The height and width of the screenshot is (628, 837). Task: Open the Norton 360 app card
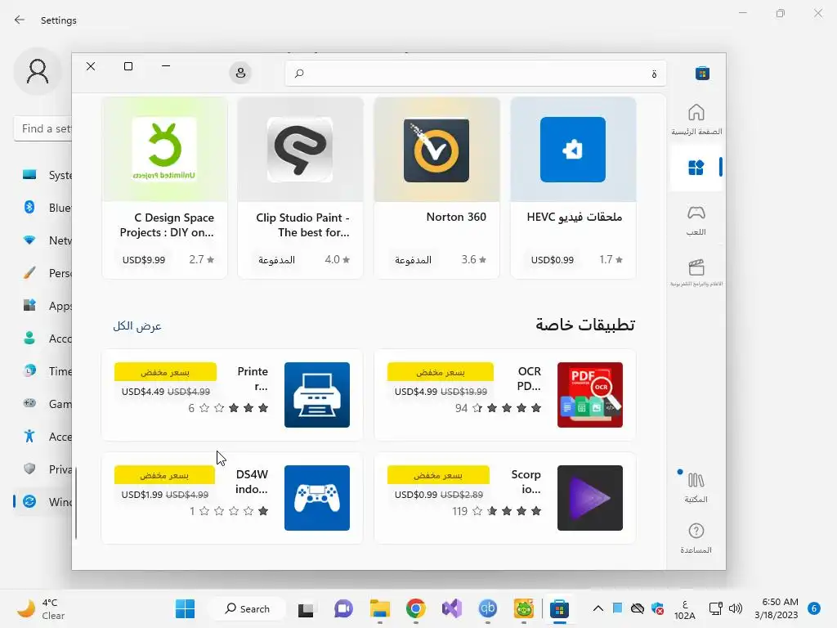[436, 187]
